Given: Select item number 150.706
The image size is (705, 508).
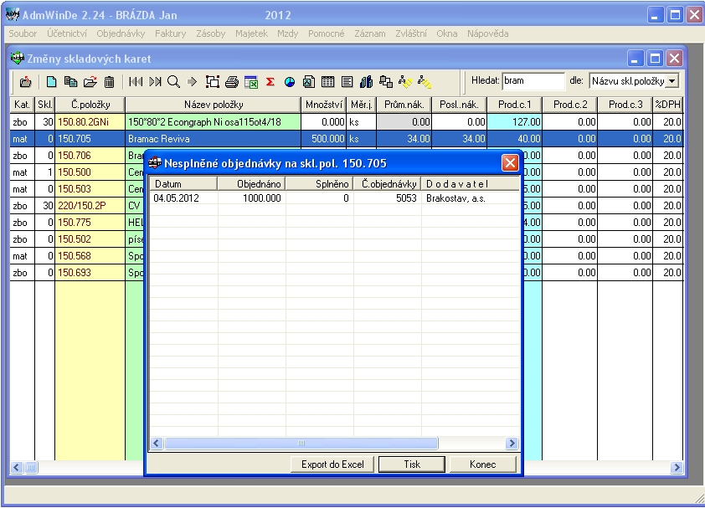Looking at the screenshot, I should pyautogui.click(x=90, y=156).
